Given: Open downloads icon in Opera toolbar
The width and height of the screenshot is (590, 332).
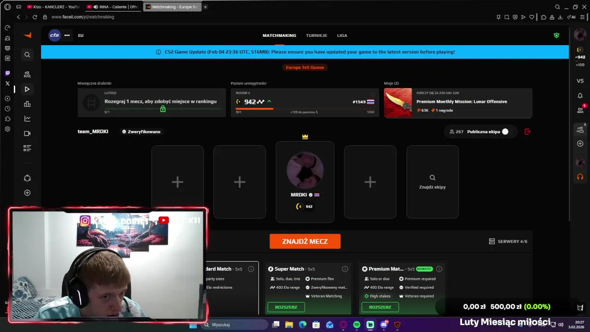Looking at the screenshot, I should [560, 17].
